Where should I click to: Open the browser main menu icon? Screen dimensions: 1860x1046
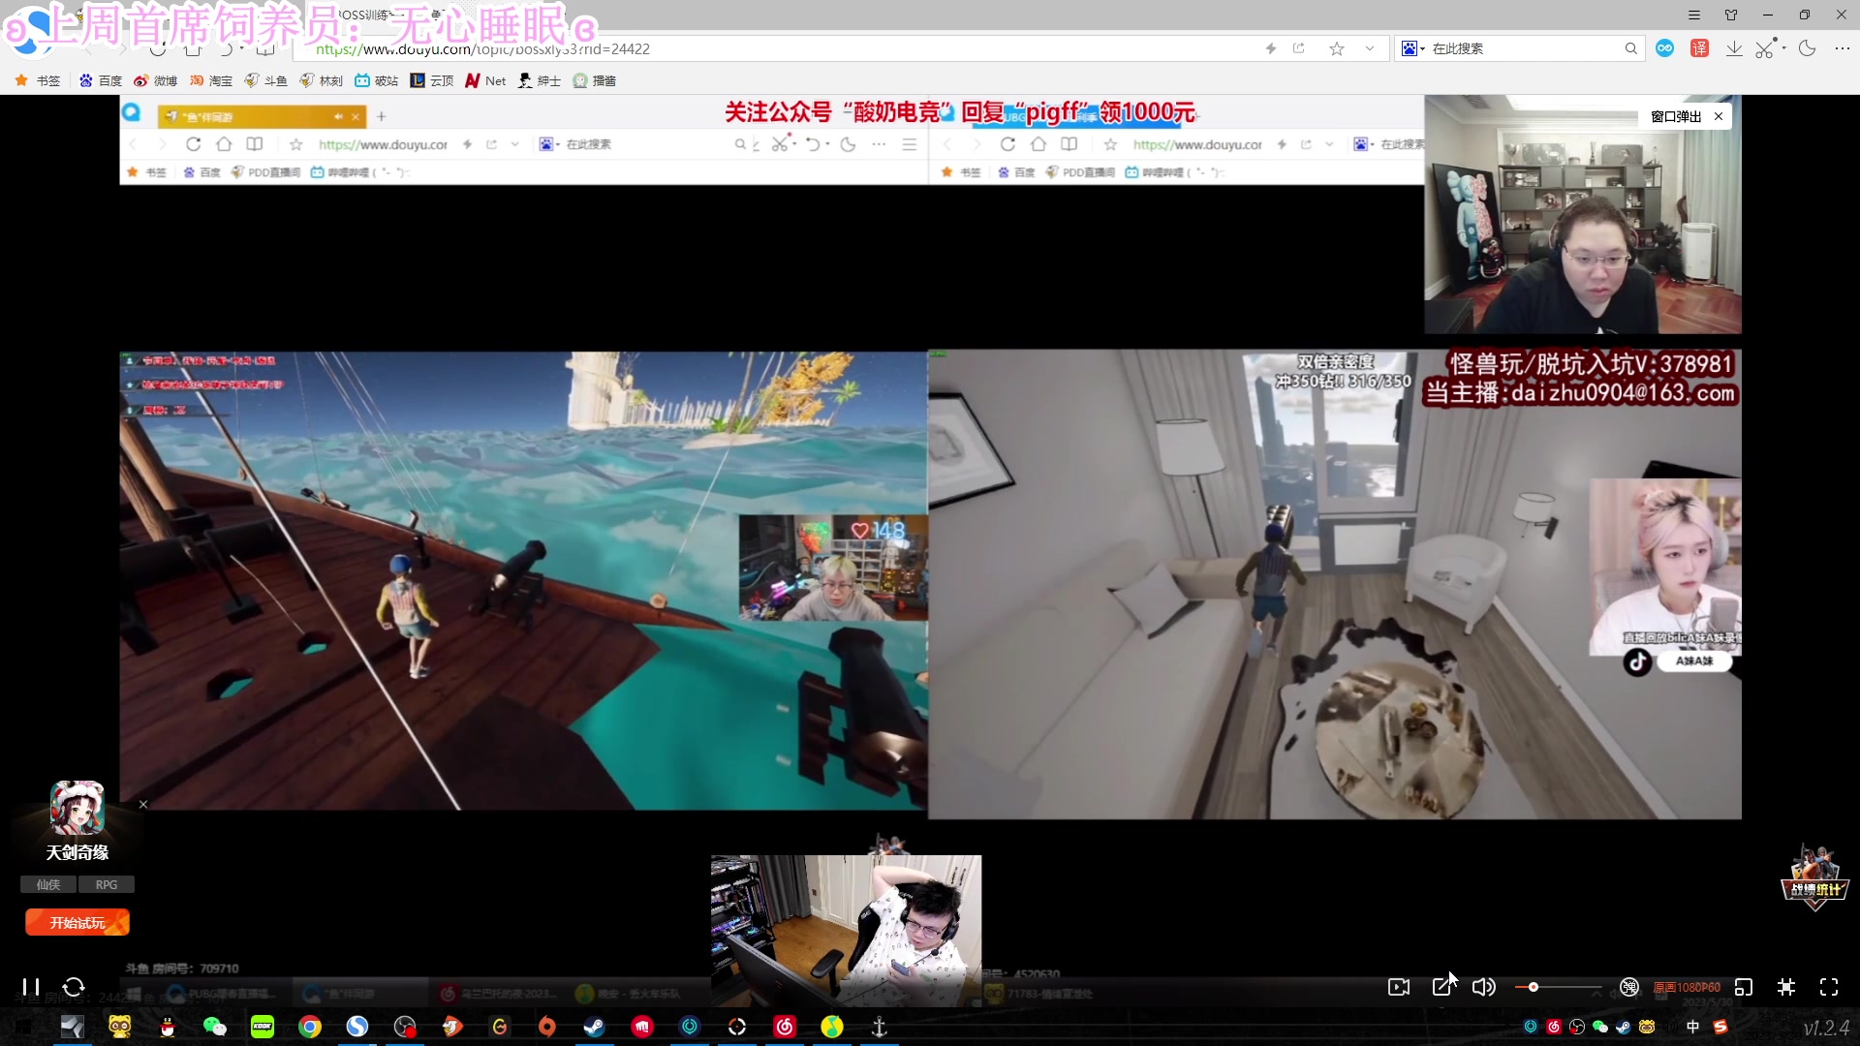click(1694, 15)
